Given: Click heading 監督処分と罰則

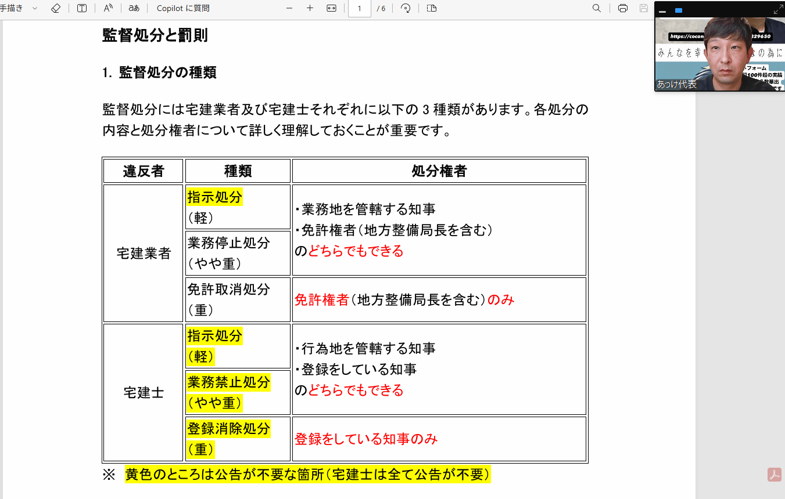Looking at the screenshot, I should coord(155,35).
